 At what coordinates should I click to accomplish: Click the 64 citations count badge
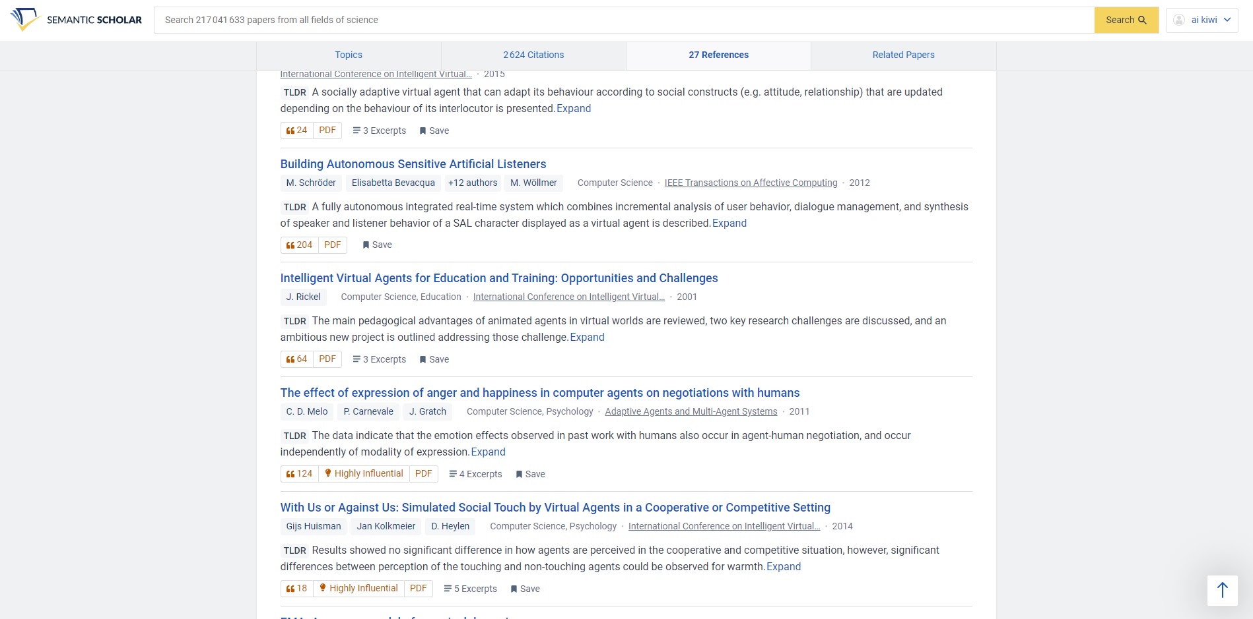(297, 359)
